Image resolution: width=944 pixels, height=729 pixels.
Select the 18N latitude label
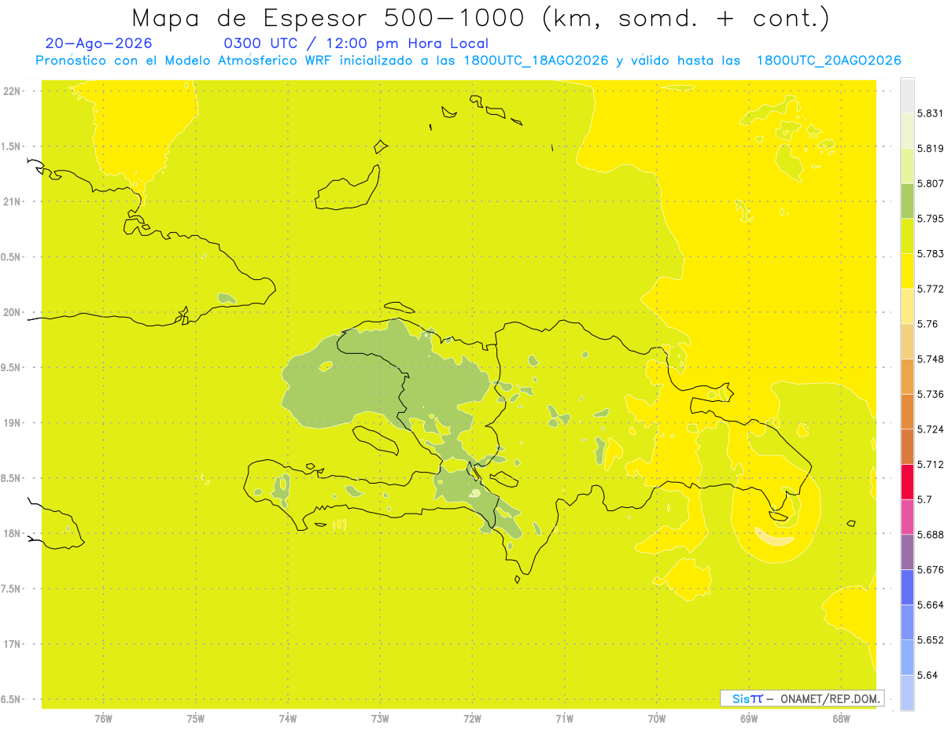click(13, 534)
